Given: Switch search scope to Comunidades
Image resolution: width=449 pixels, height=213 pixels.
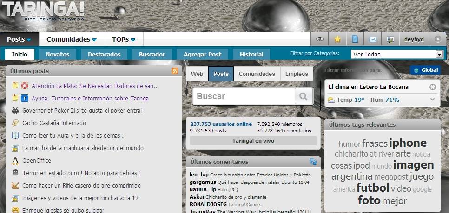Looking at the screenshot, I should tap(257, 74).
